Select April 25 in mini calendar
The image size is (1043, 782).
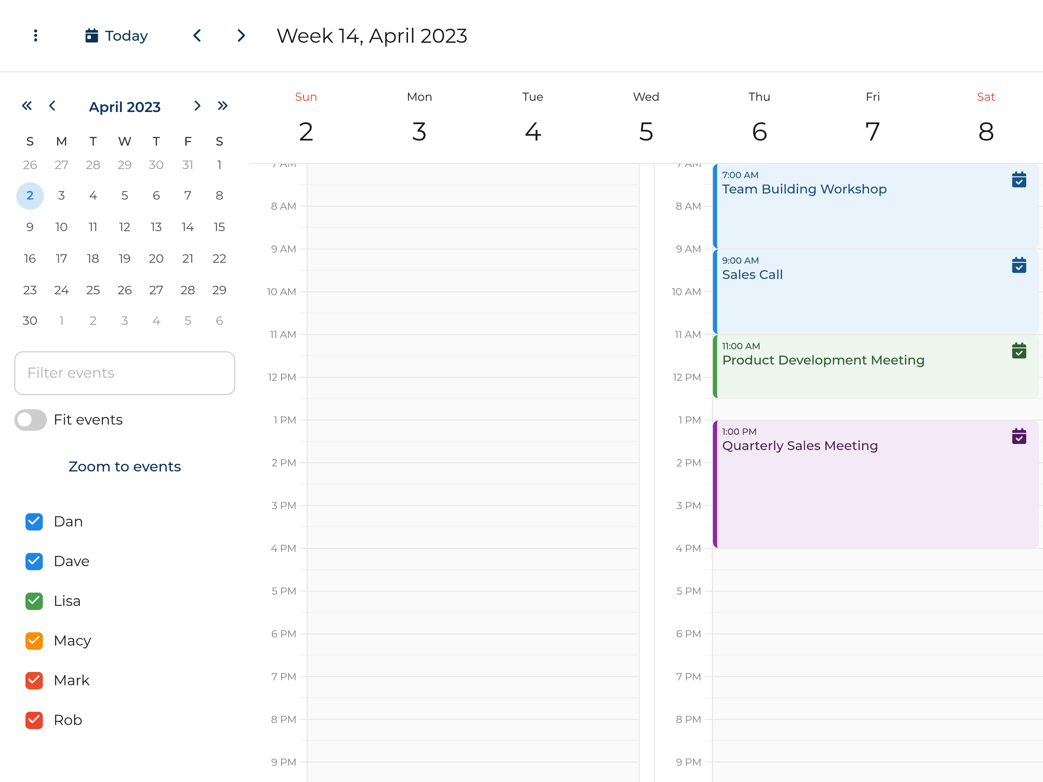[93, 290]
